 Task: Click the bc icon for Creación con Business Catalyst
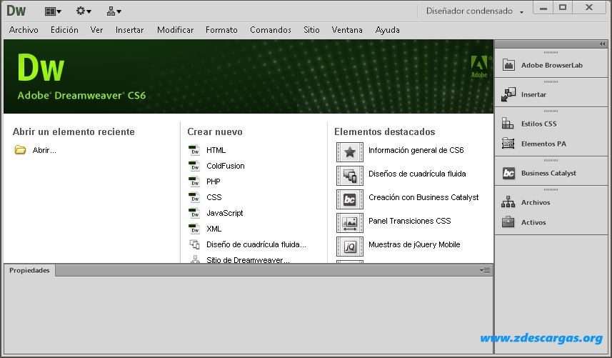(x=350, y=199)
